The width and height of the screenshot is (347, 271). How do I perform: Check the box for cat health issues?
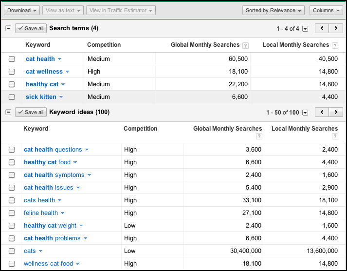click(x=12, y=188)
